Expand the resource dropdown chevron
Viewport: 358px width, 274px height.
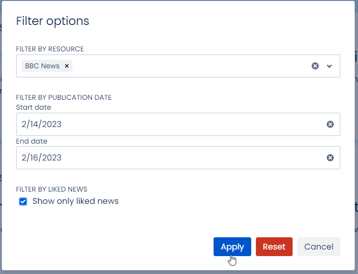pos(329,66)
